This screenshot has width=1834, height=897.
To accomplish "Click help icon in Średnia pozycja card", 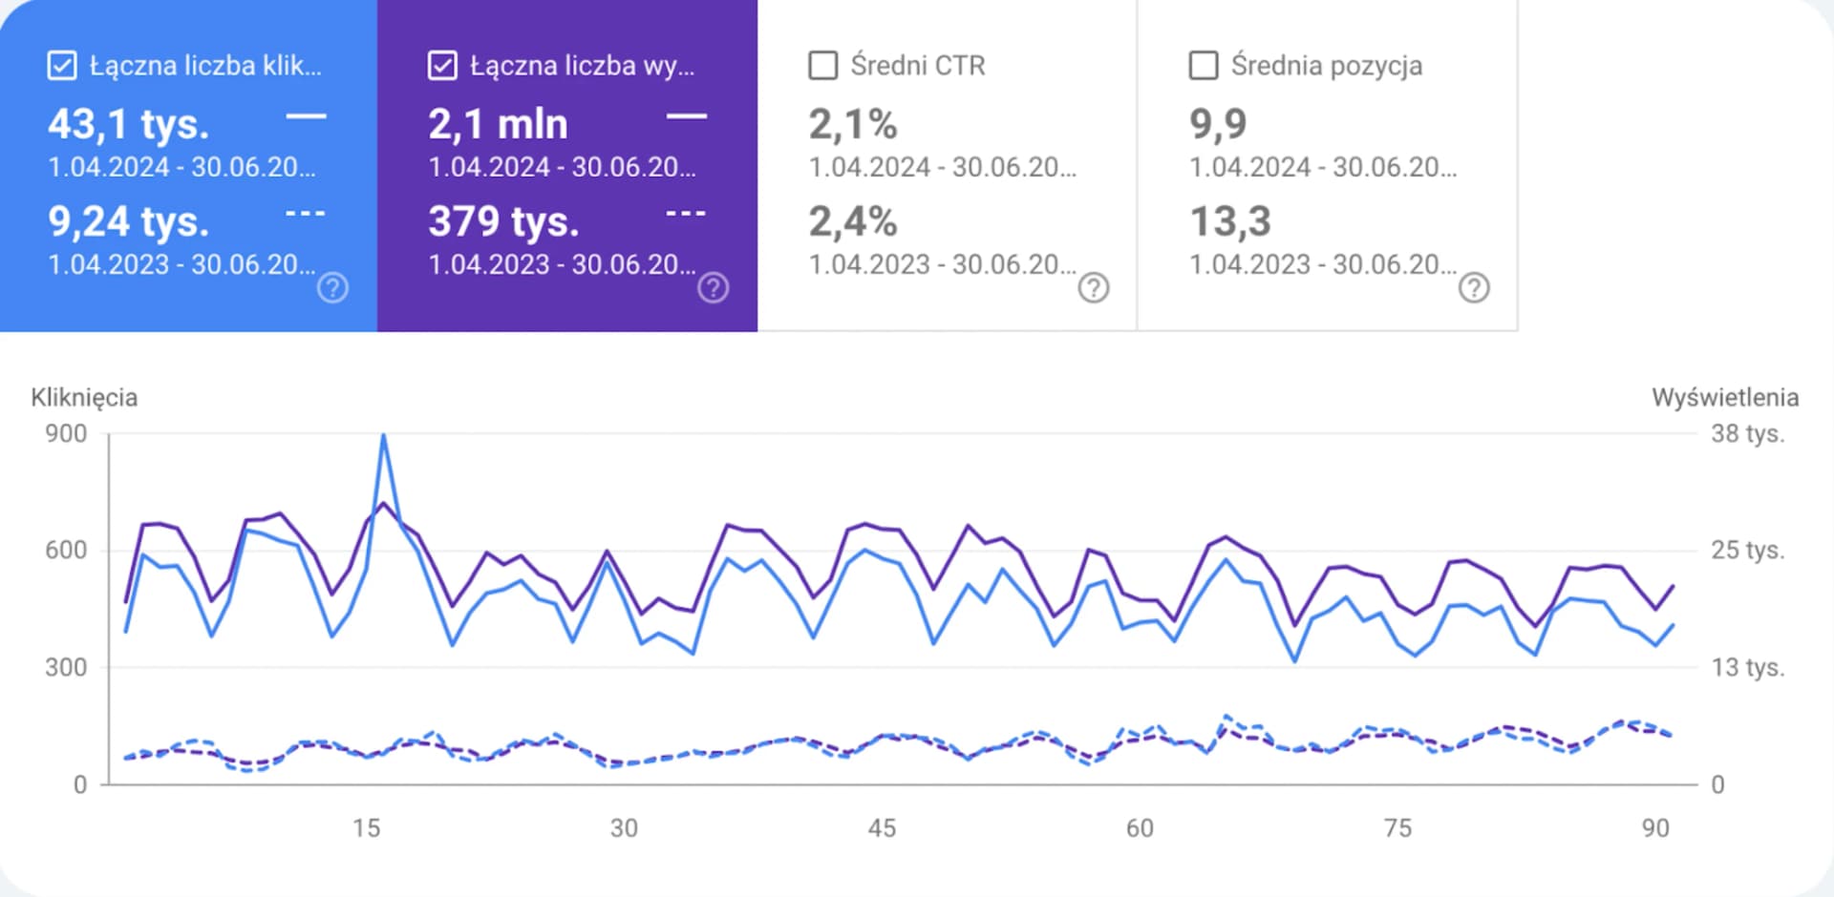I will coord(1473,287).
